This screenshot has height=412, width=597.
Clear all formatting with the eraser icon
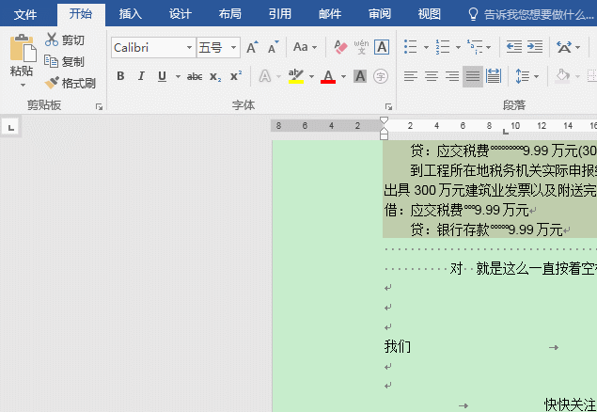coord(340,47)
